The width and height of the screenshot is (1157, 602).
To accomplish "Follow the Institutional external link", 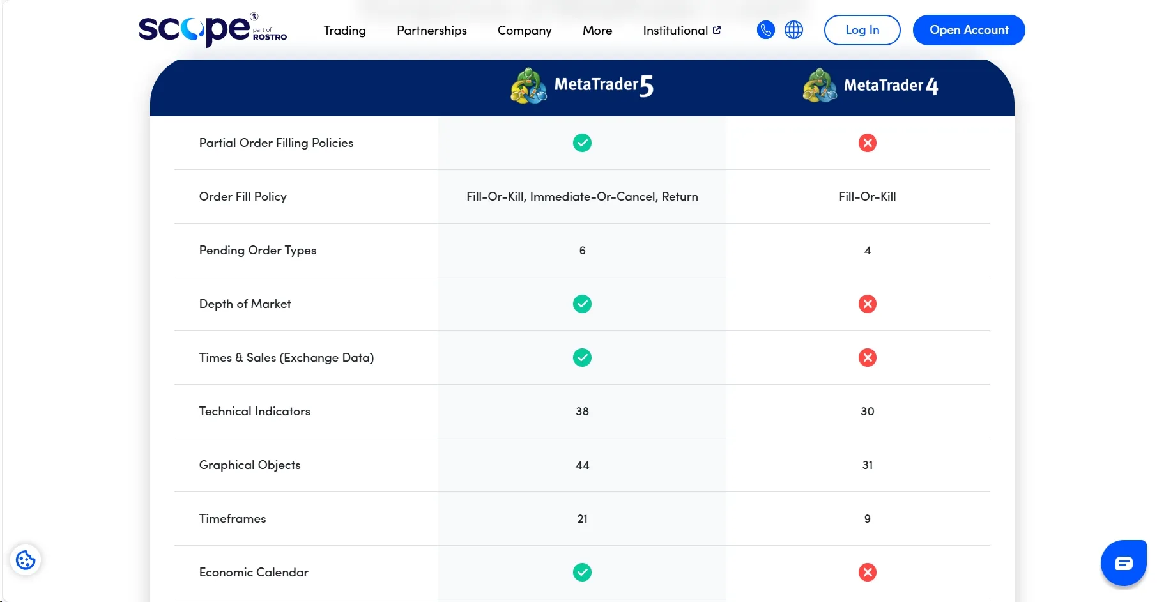I will point(682,31).
